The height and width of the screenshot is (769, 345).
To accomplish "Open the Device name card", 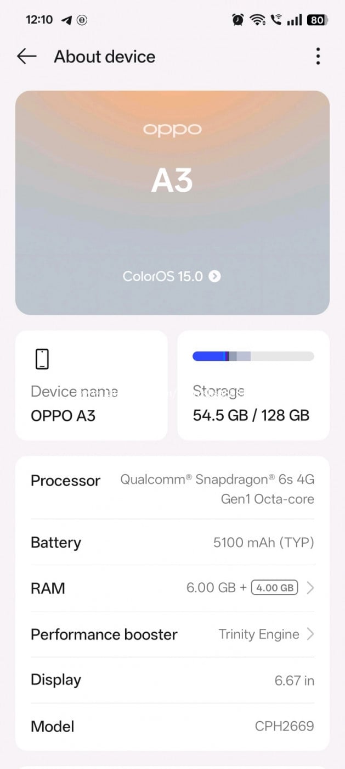I will [x=91, y=385].
